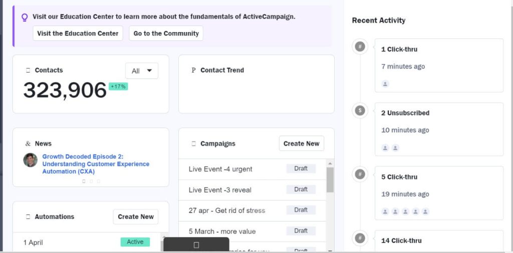Open the All contacts filter dropdown
Screen dimensions: 513x253
[142, 71]
